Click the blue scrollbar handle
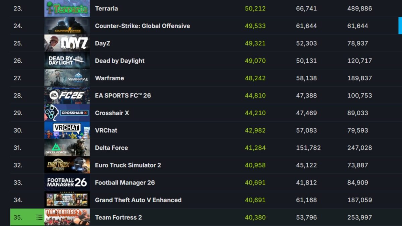Screen dimensions: 402x226 pos(400,26)
